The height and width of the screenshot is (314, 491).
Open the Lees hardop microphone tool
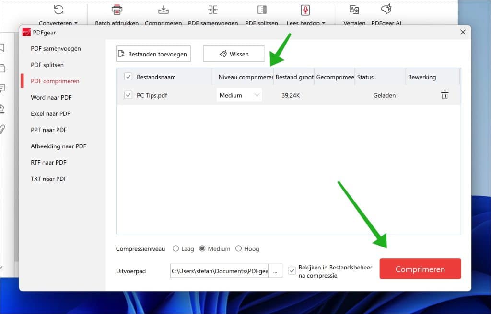pyautogui.click(x=305, y=10)
